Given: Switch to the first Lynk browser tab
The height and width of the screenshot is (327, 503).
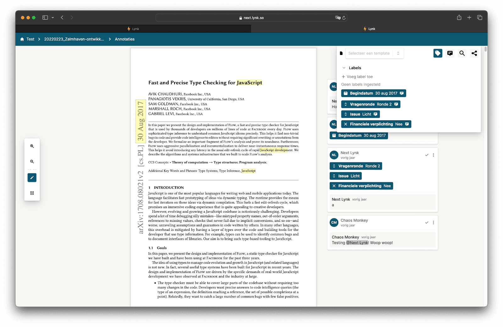Looking at the screenshot, I should (x=133, y=29).
